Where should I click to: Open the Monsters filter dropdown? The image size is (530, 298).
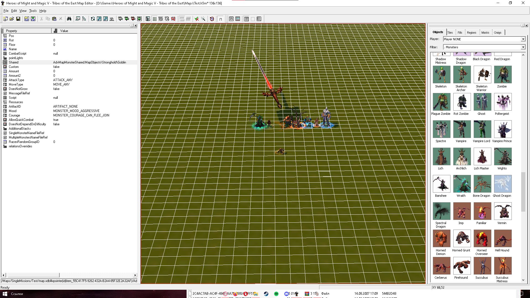[484, 47]
